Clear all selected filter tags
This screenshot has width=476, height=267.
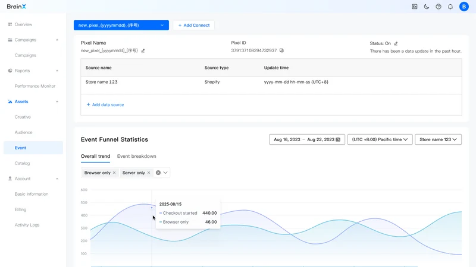point(158,173)
